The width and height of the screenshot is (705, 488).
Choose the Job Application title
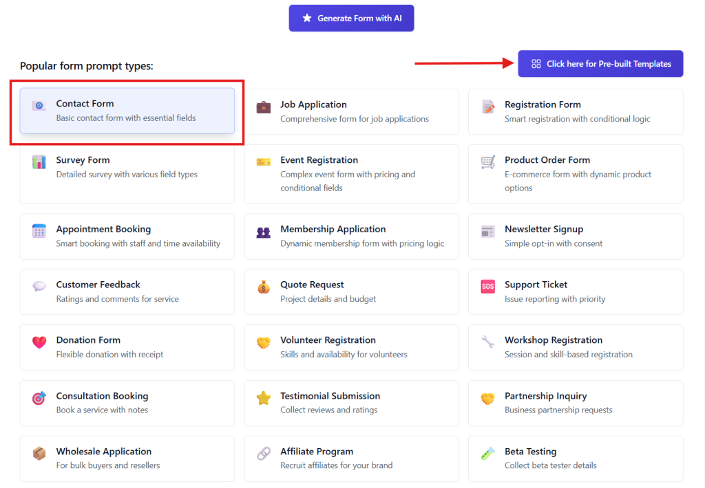[x=313, y=104]
